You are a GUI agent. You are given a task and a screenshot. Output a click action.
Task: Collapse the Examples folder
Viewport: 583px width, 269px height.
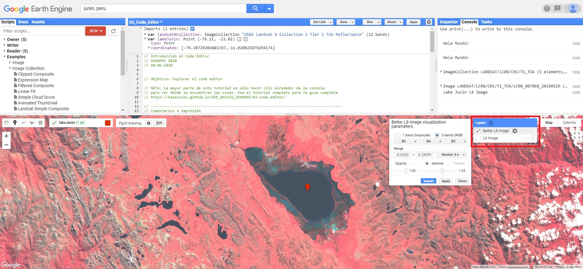5,57
